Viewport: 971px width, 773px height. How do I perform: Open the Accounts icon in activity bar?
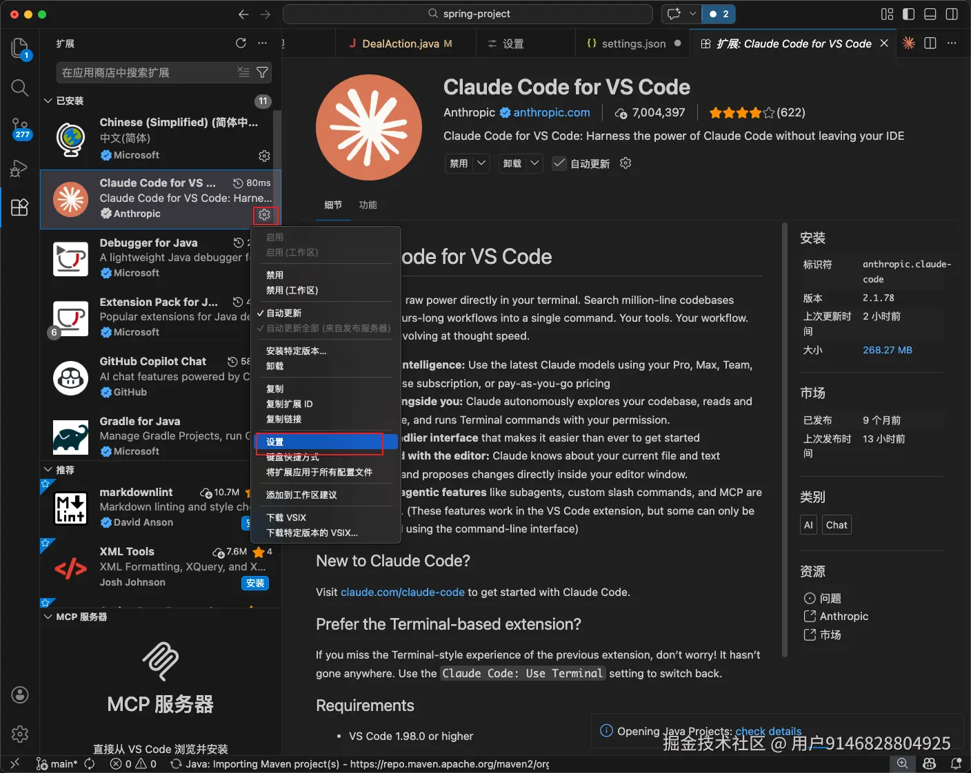(x=19, y=694)
